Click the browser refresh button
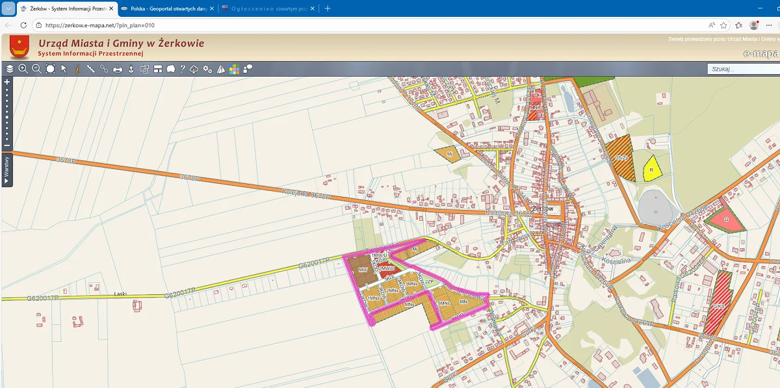This screenshot has height=388, width=780. (23, 25)
